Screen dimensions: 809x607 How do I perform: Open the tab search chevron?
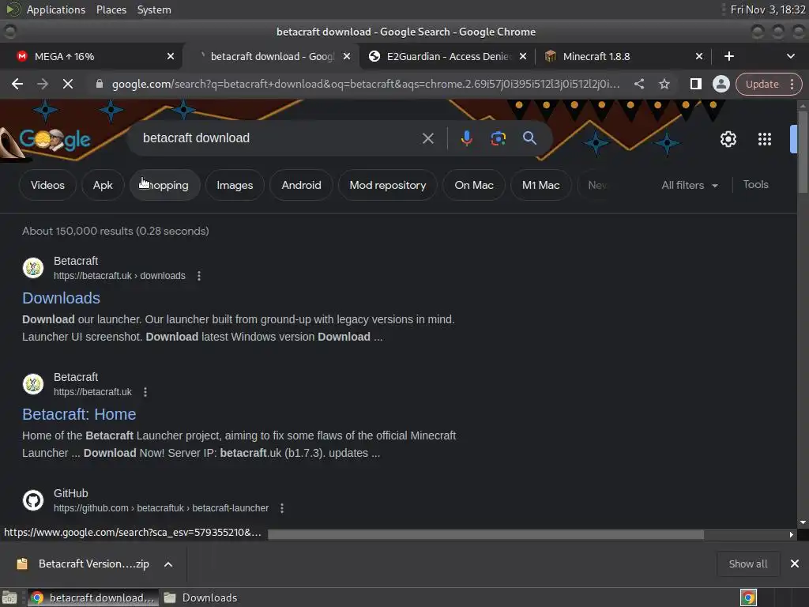point(790,56)
